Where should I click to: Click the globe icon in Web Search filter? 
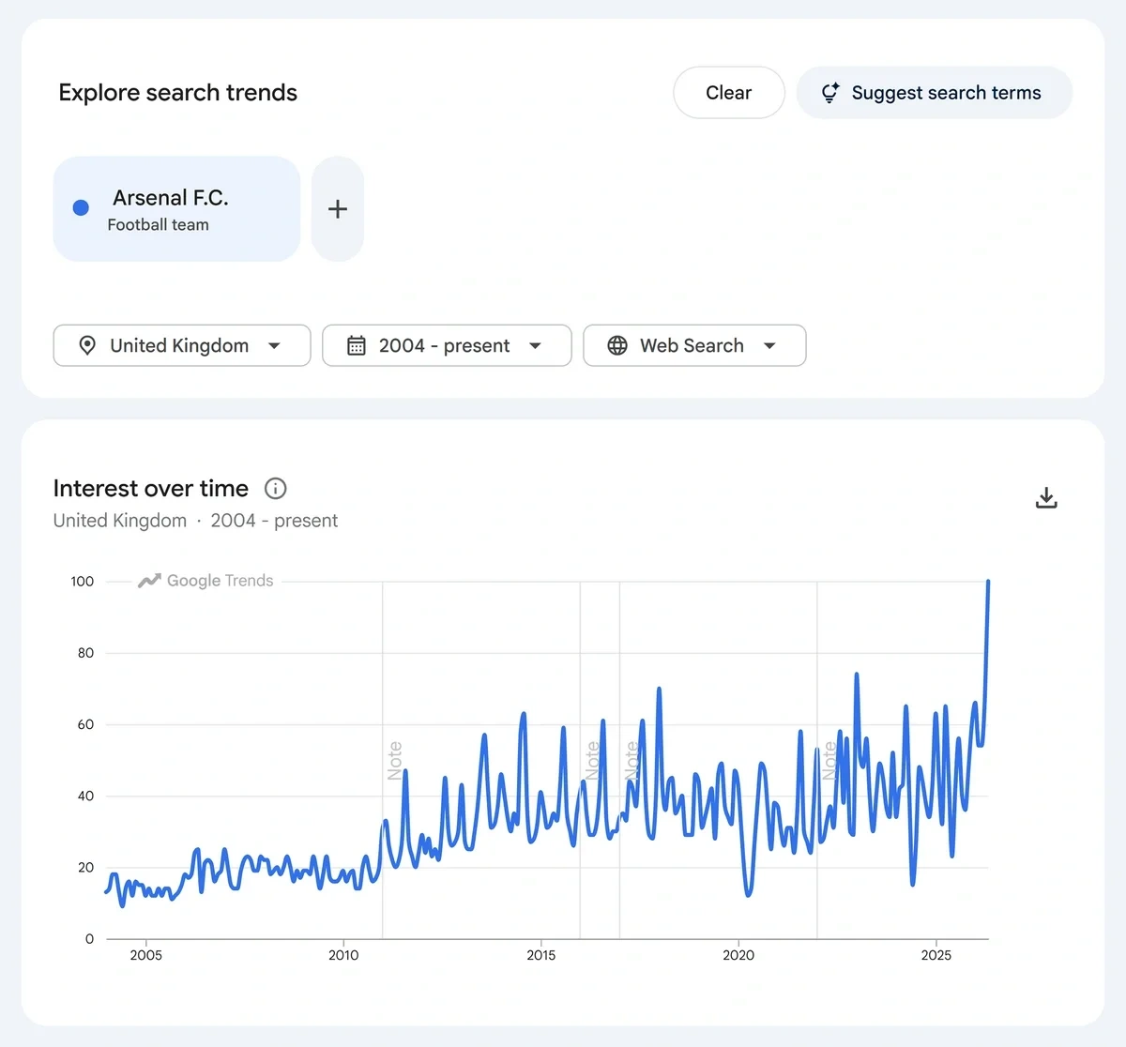[x=617, y=345]
